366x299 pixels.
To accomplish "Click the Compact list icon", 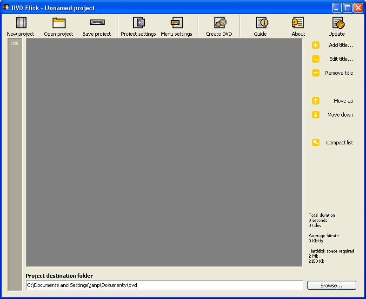I will click(x=316, y=143).
